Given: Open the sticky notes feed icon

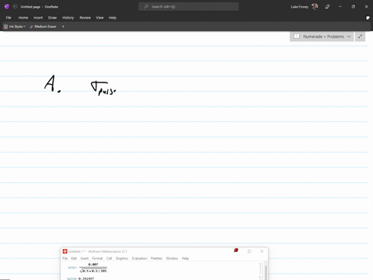Looking at the screenshot, I should (x=368, y=18).
